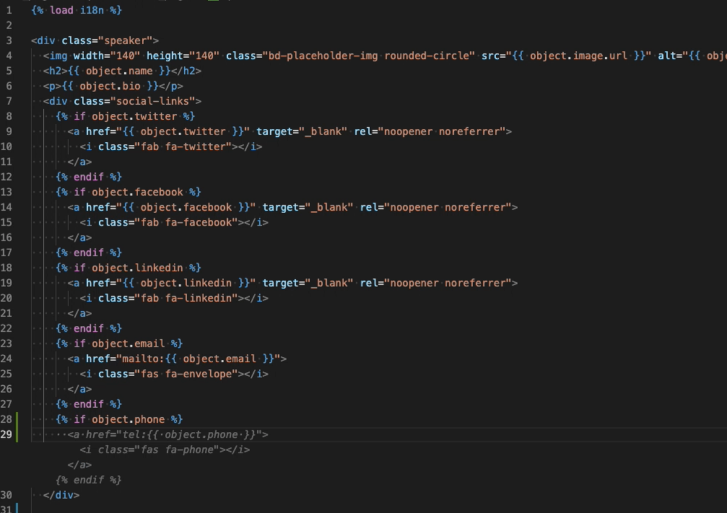Click 'fab fa-facebook' icon class text
The width and height of the screenshot is (727, 513).
pos(186,222)
